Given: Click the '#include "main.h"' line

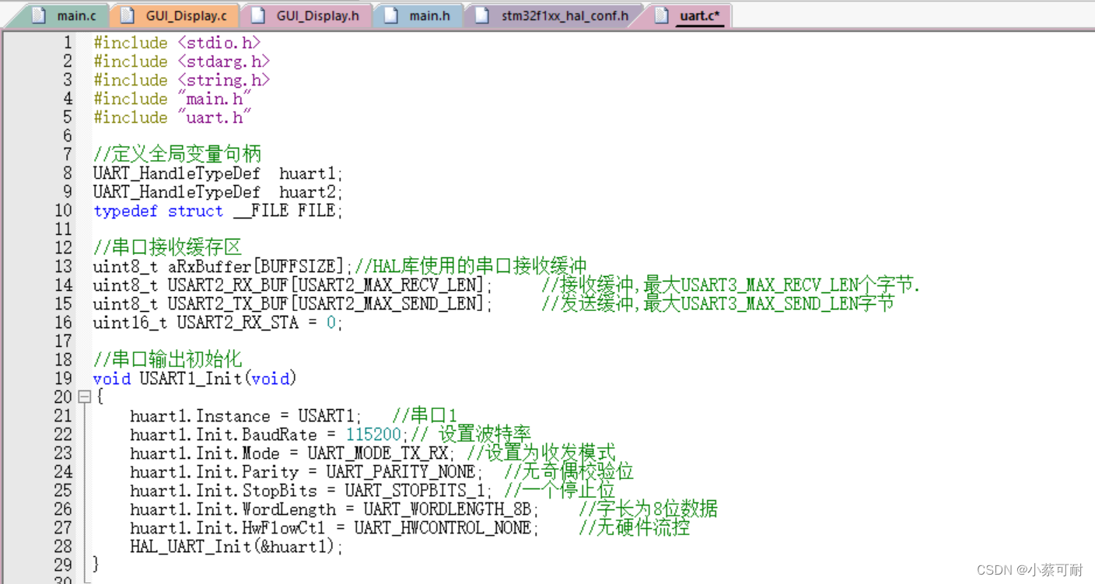Looking at the screenshot, I should pyautogui.click(x=172, y=99).
